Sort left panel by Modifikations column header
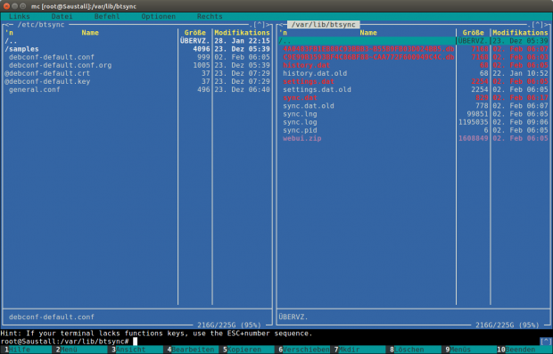 (242, 33)
